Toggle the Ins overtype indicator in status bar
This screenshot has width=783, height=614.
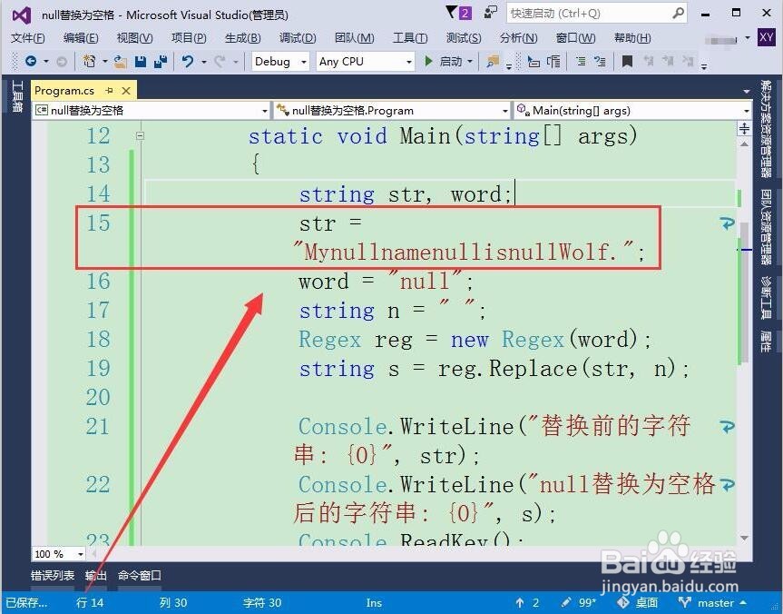(373, 602)
